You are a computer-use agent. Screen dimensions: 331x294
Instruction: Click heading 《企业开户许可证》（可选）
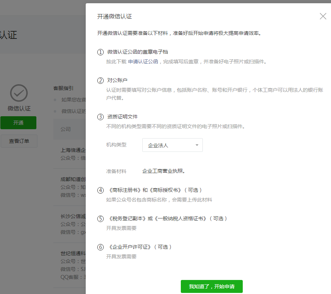pos(140,247)
